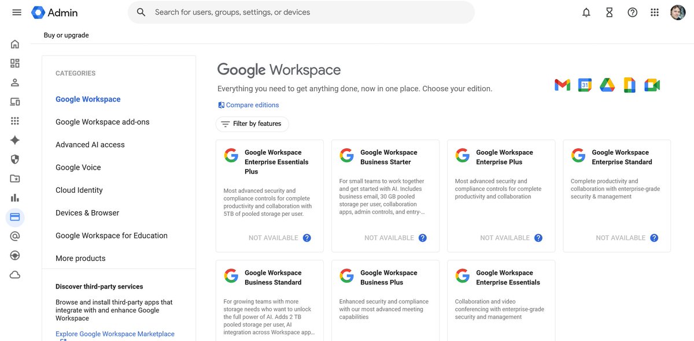Click NOT AVAILABLE on Enterprise Plus card
The width and height of the screenshot is (694, 341).
coord(505,238)
